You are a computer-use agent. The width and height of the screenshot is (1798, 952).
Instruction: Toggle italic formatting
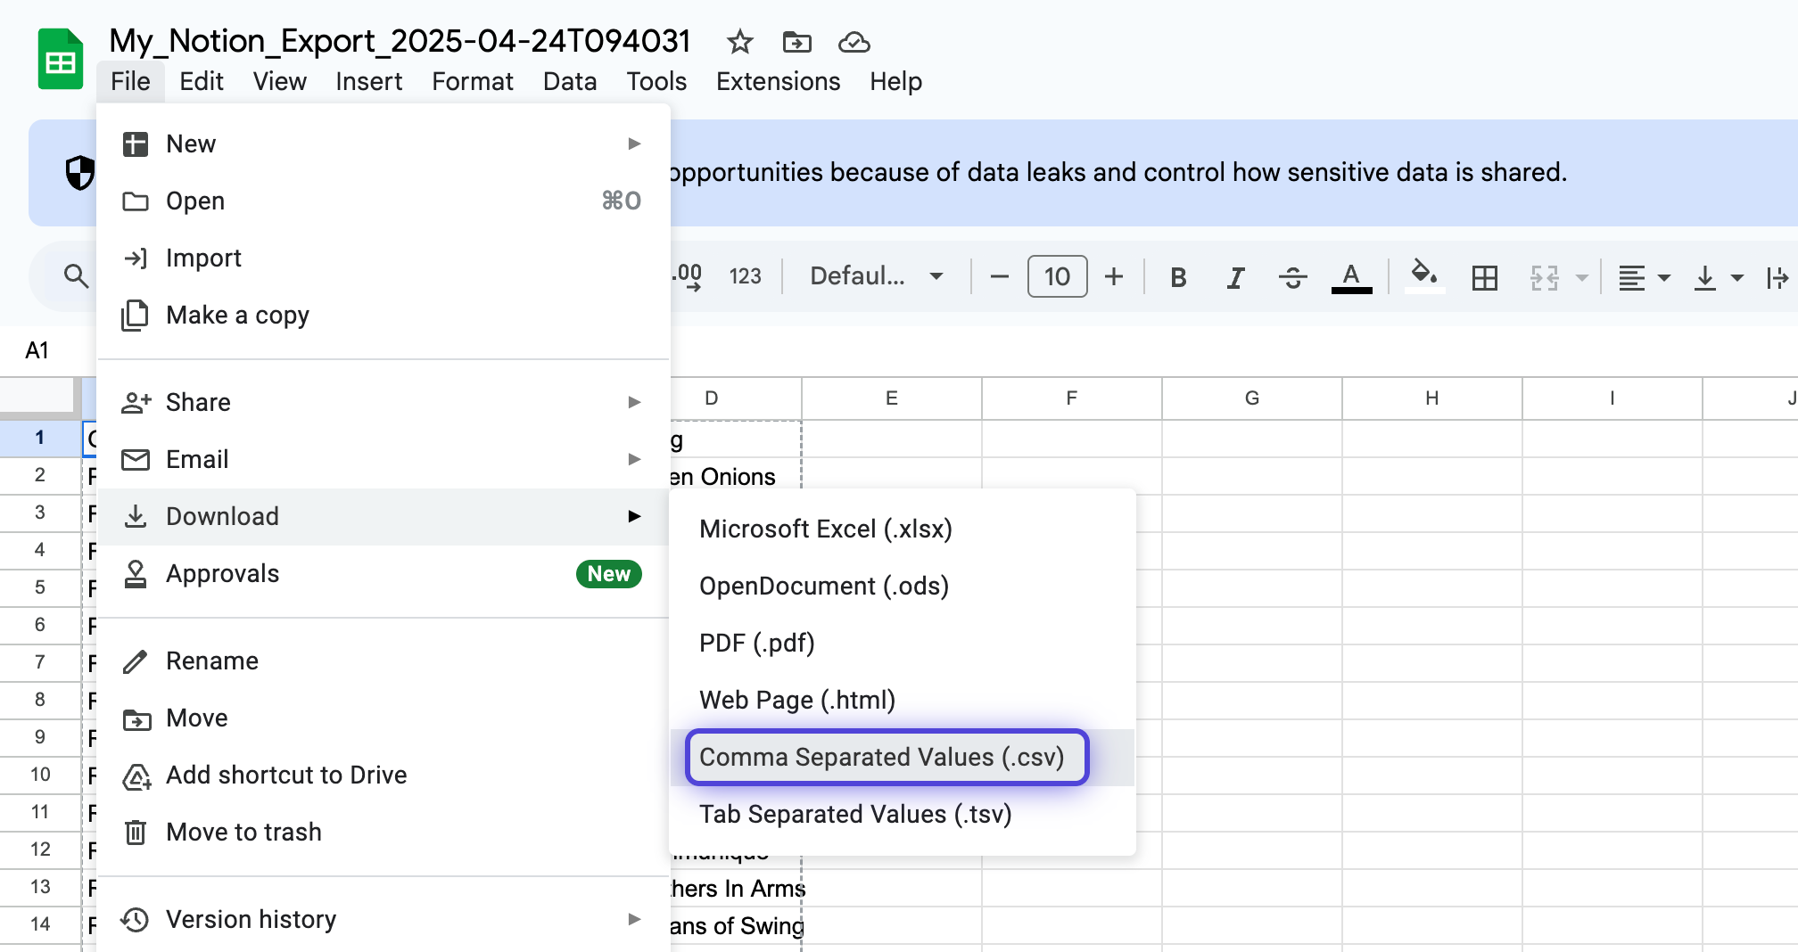pyautogui.click(x=1235, y=277)
